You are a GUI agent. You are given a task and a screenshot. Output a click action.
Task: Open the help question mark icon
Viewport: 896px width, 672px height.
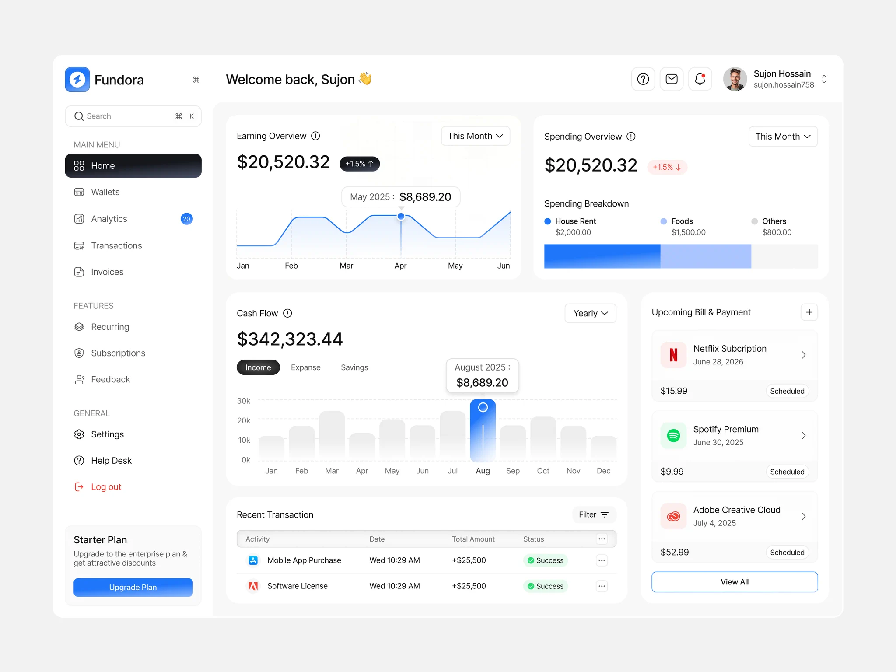643,79
